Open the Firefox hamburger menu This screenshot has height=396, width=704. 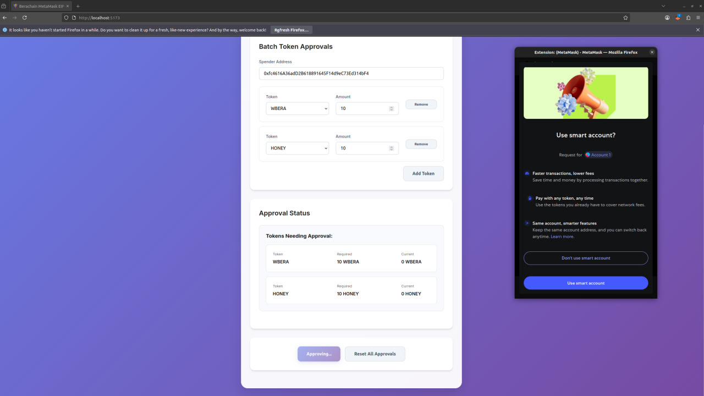coord(698,18)
